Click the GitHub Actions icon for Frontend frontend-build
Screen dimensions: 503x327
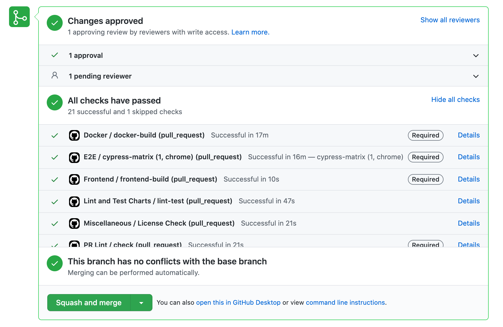tap(75, 179)
